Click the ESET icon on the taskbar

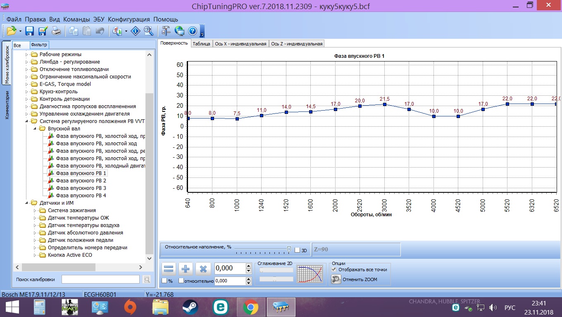pos(220,308)
